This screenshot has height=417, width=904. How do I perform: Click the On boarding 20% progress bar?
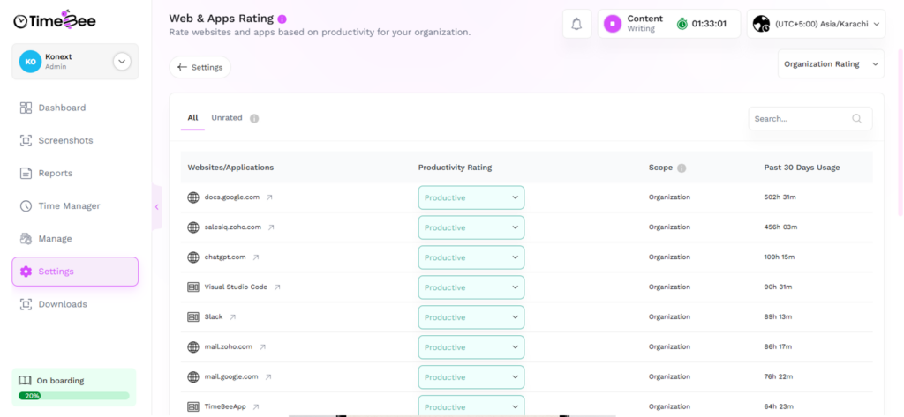(x=74, y=396)
